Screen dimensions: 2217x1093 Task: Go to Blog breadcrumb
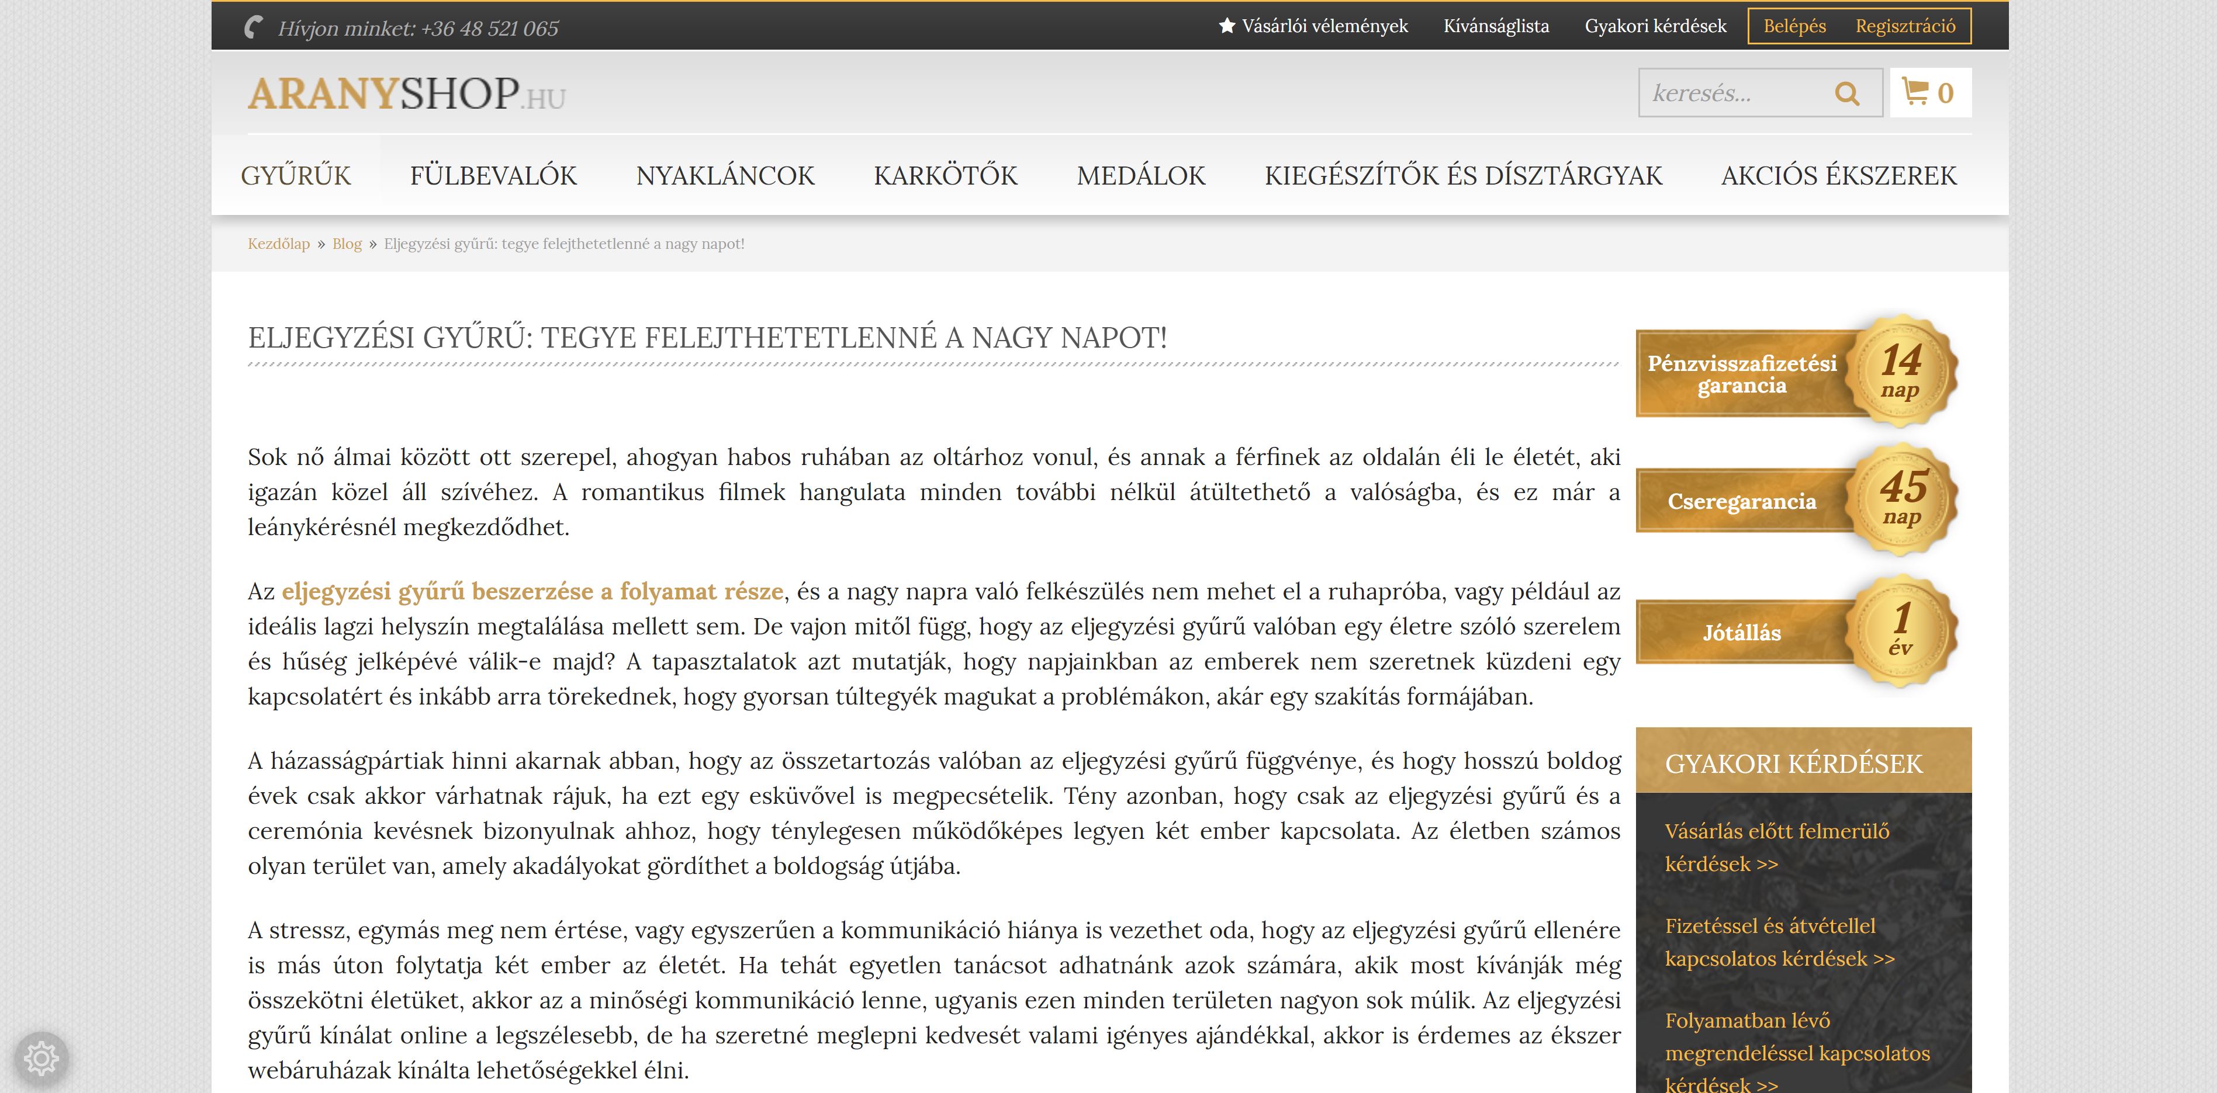click(347, 244)
